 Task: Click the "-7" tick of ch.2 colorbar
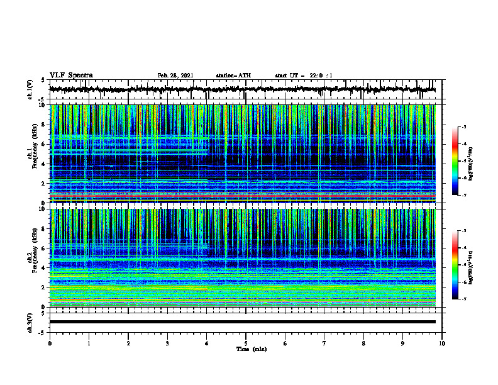464,299
